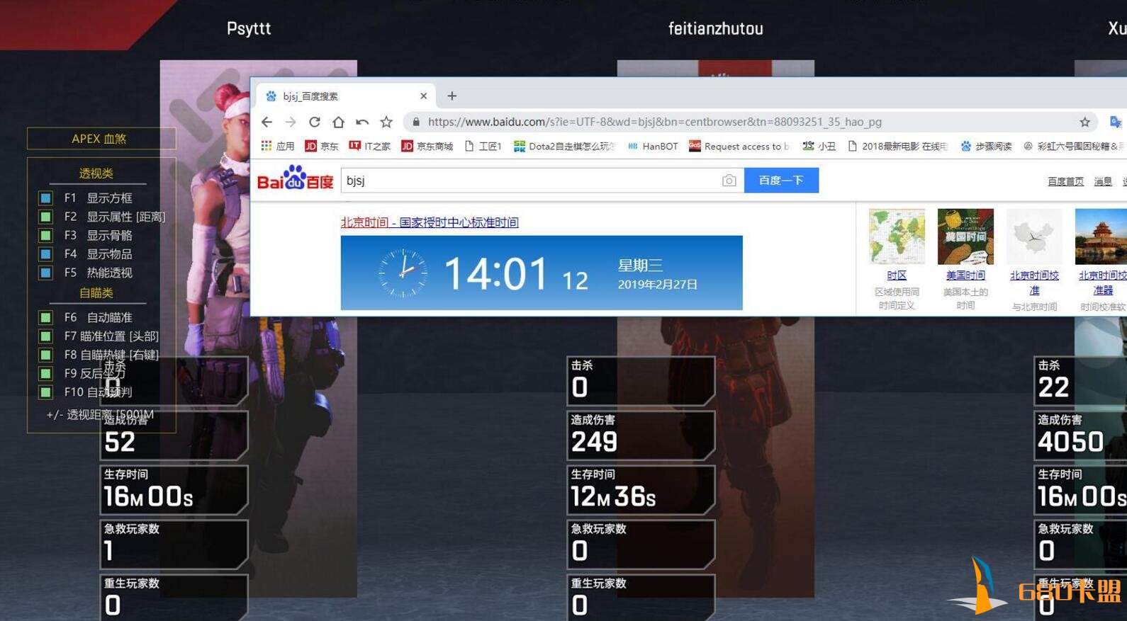The image size is (1127, 621).
Task: Click the camera image-search icon in Baidu
Action: (x=729, y=181)
